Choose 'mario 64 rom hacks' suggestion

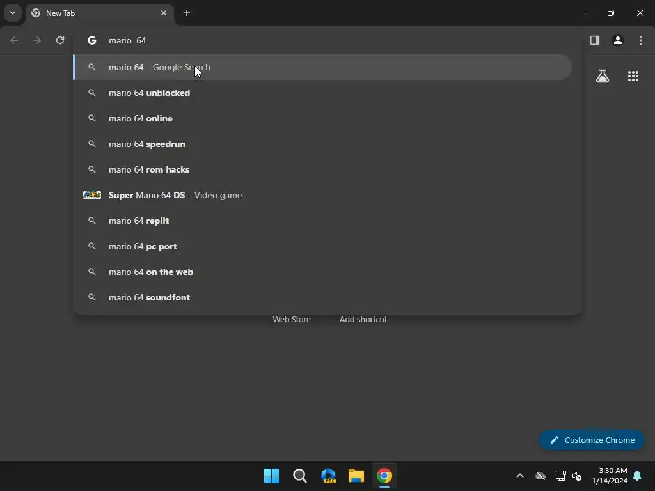click(322, 169)
